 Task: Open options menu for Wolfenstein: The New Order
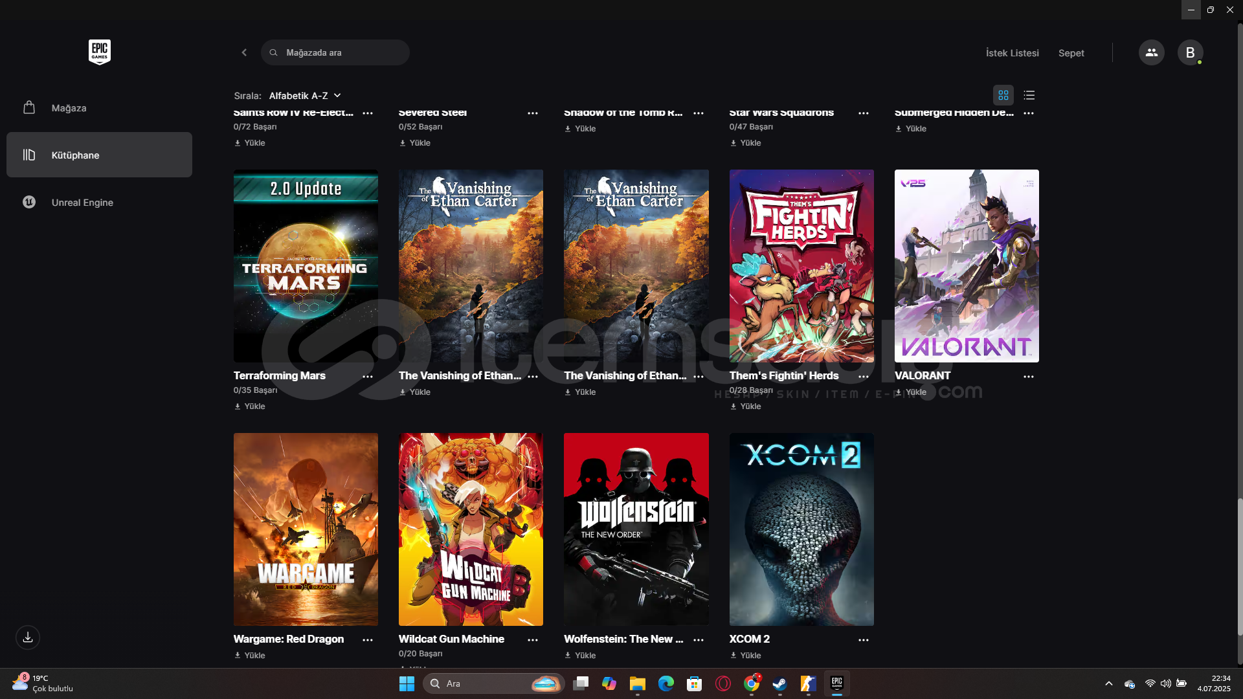pos(699,639)
